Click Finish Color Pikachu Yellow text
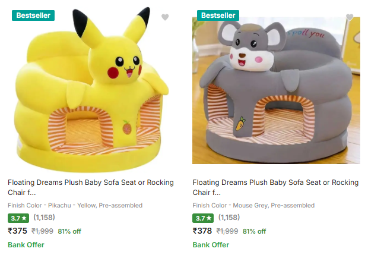 click(75, 206)
